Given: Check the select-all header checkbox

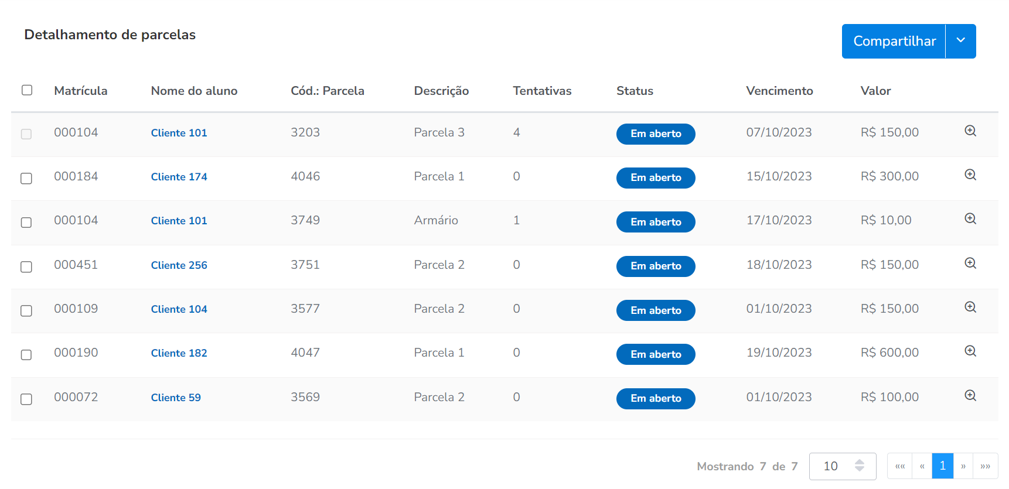Looking at the screenshot, I should tap(27, 90).
